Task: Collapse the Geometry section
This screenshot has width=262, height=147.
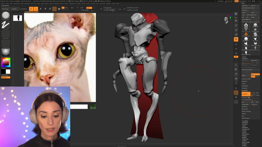Action: [245, 59]
